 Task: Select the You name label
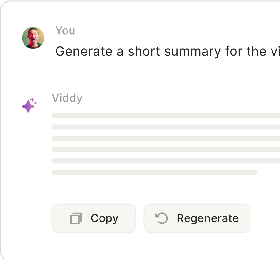coord(65,31)
